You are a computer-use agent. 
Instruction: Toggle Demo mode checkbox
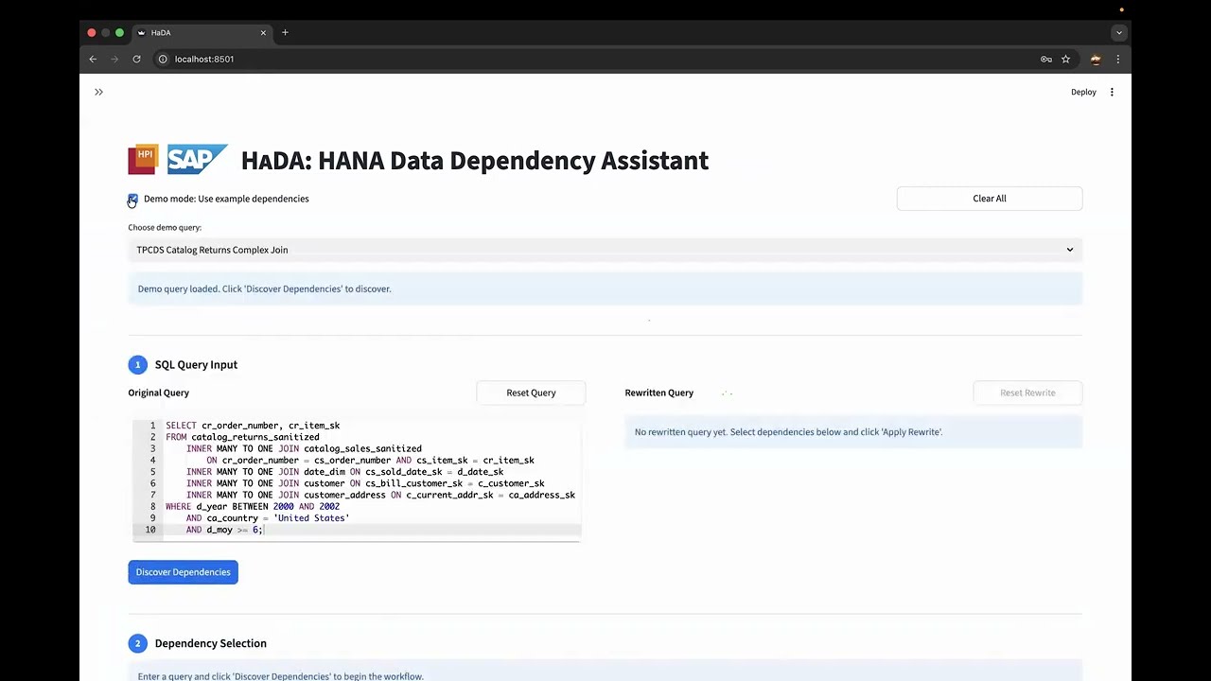point(132,199)
